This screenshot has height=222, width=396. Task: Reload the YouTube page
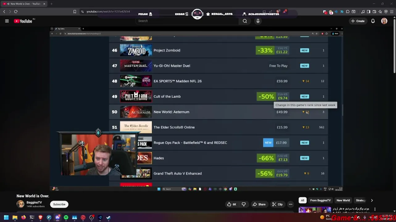click(16, 11)
